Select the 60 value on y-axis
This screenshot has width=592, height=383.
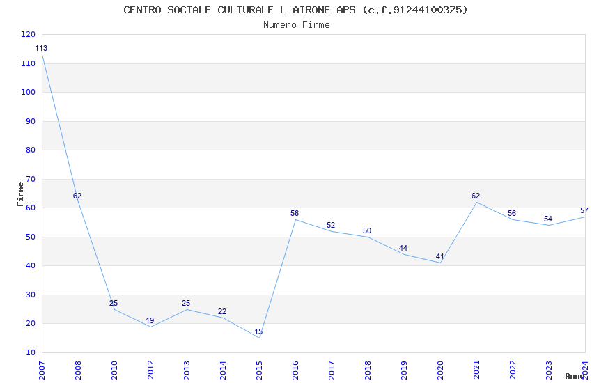coord(31,208)
